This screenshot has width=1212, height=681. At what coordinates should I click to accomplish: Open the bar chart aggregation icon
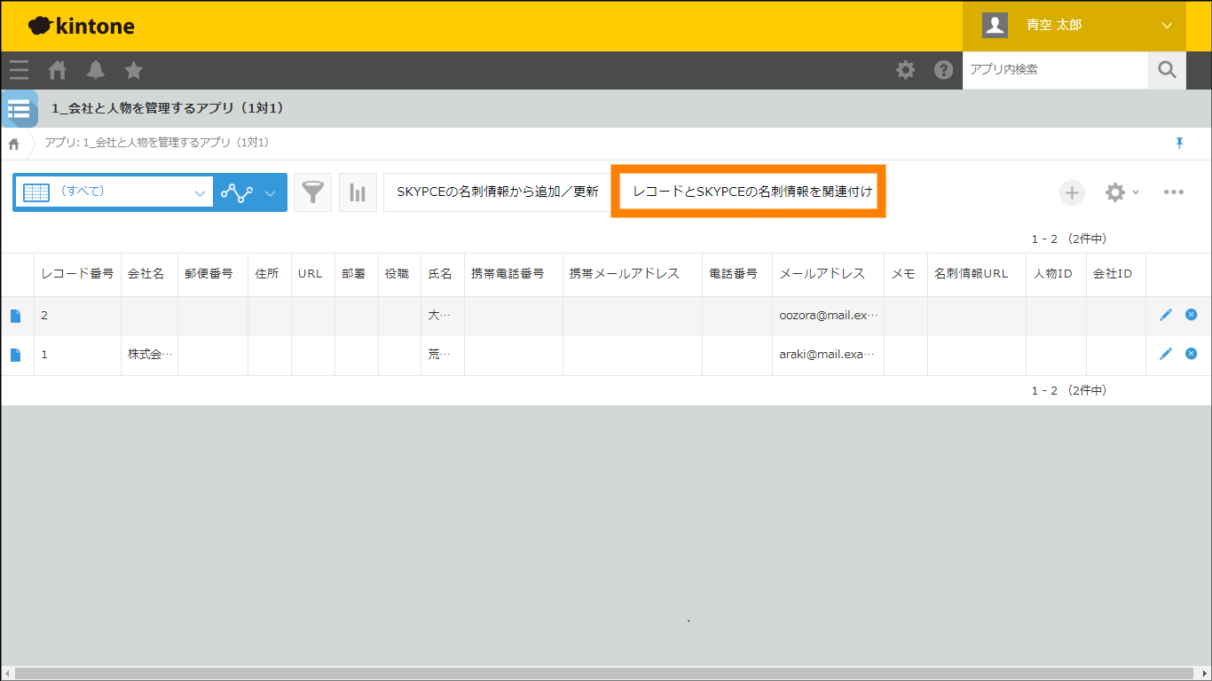coord(358,192)
